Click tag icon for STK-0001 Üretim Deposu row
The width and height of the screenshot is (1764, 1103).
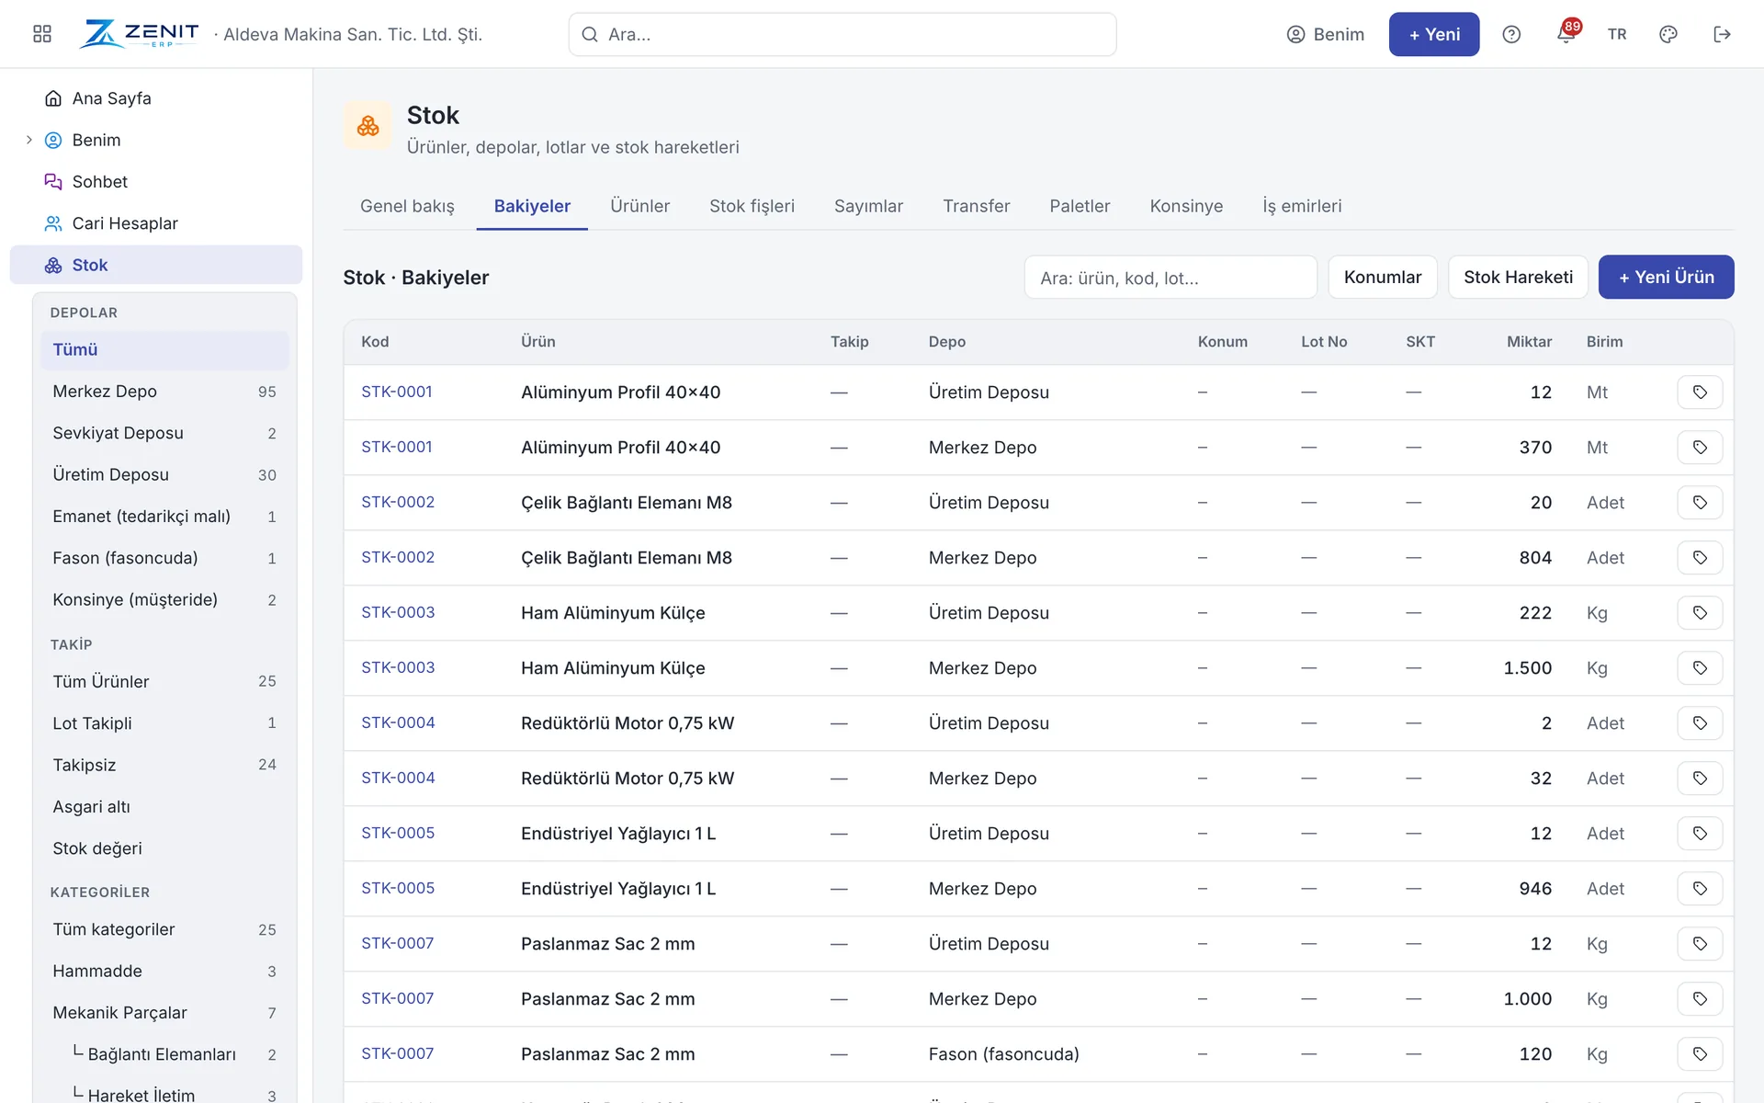coord(1700,392)
